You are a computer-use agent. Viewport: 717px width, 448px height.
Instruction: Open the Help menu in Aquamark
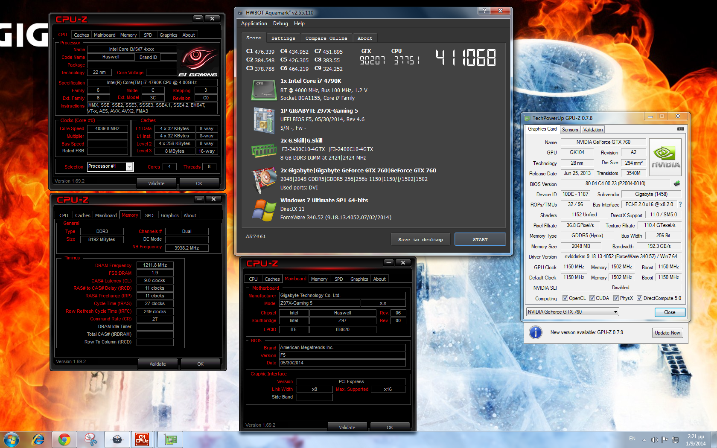299,23
